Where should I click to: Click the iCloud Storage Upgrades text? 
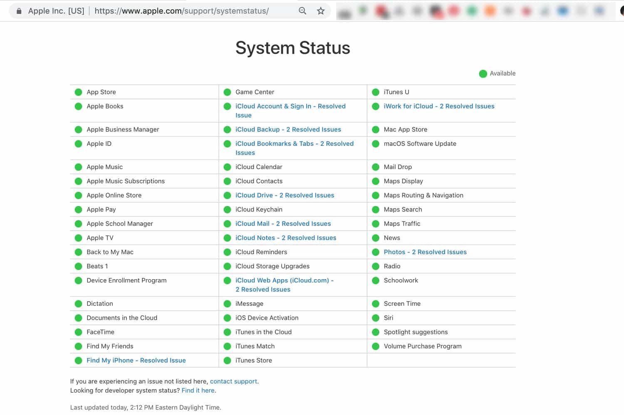272,266
